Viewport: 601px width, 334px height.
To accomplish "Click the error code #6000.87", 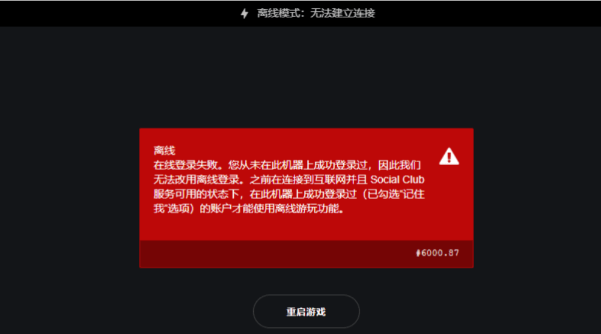I will (x=438, y=253).
